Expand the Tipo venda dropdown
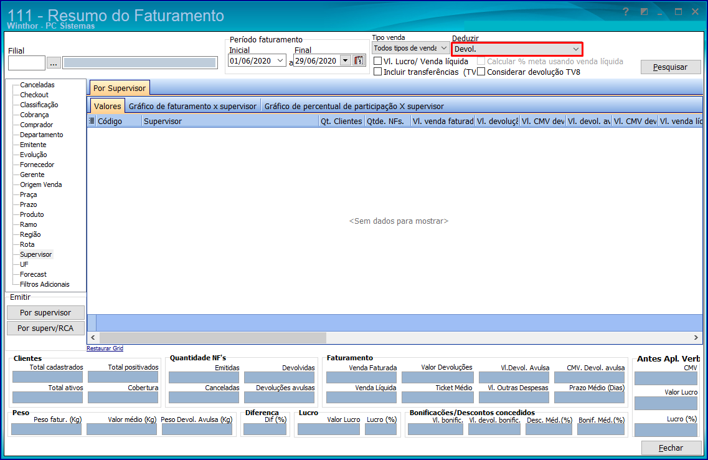Viewport: 708px width, 460px height. pyautogui.click(x=410, y=48)
